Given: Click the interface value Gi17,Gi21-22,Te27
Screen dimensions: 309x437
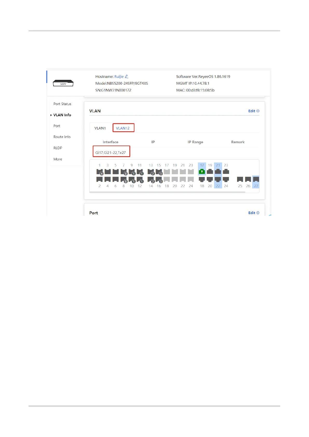Looking at the screenshot, I should point(111,153).
